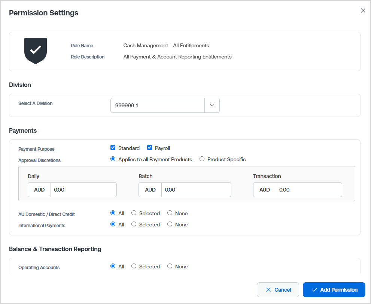
Task: Choose None for International Payments
Action: 170,224
